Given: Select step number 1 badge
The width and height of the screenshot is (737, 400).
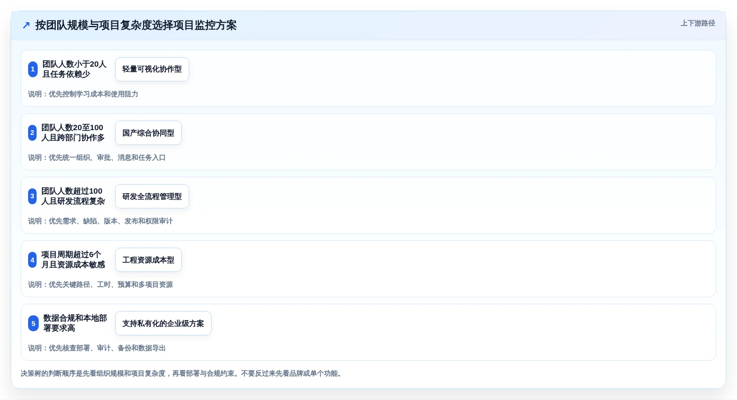Looking at the screenshot, I should [33, 69].
